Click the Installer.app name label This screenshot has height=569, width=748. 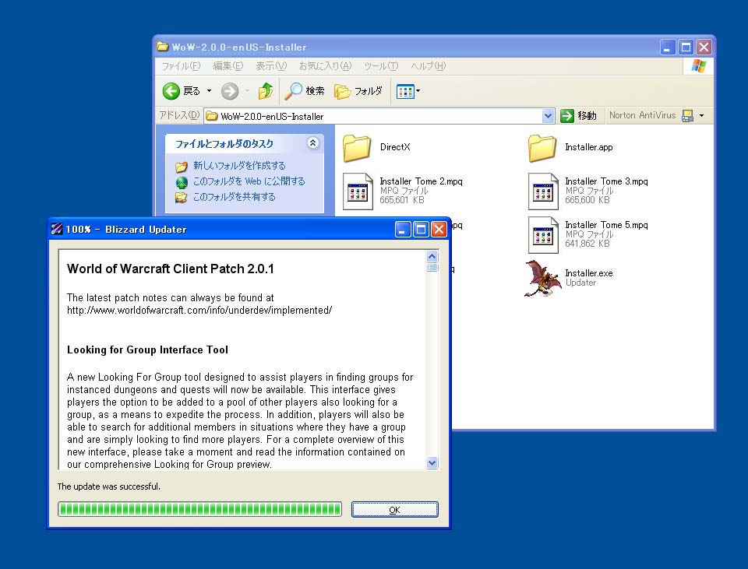click(589, 147)
